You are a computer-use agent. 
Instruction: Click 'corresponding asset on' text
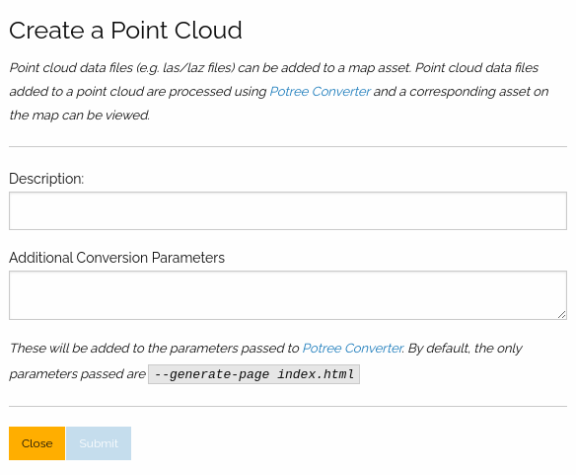click(479, 92)
